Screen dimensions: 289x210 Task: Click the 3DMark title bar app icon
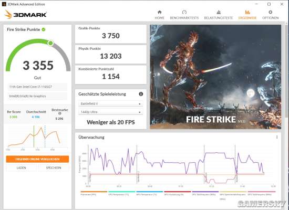pyautogui.click(x=4, y=4)
